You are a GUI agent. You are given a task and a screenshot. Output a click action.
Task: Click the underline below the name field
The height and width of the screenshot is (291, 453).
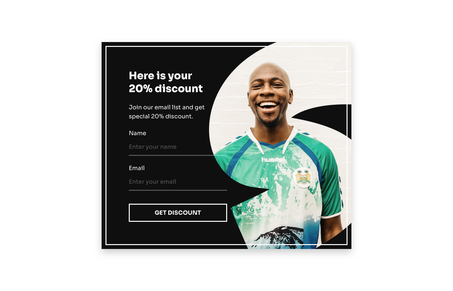(178, 156)
